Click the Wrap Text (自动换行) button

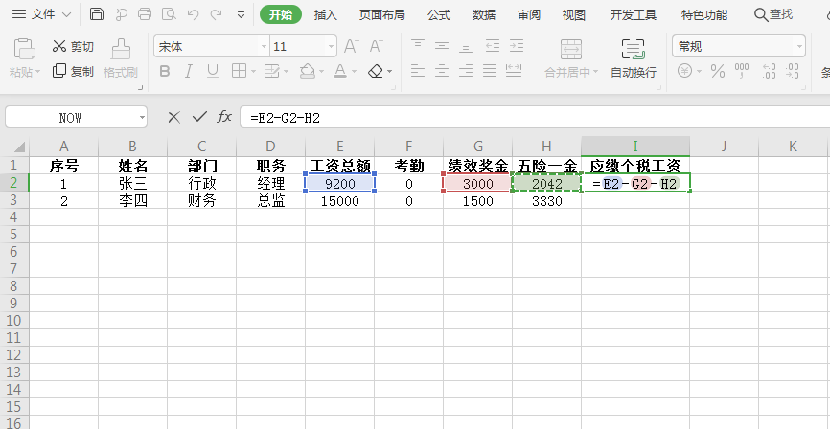pyautogui.click(x=633, y=58)
